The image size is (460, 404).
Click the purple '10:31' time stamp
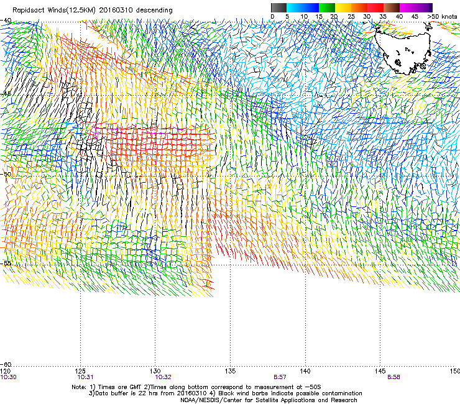pyautogui.click(x=85, y=377)
